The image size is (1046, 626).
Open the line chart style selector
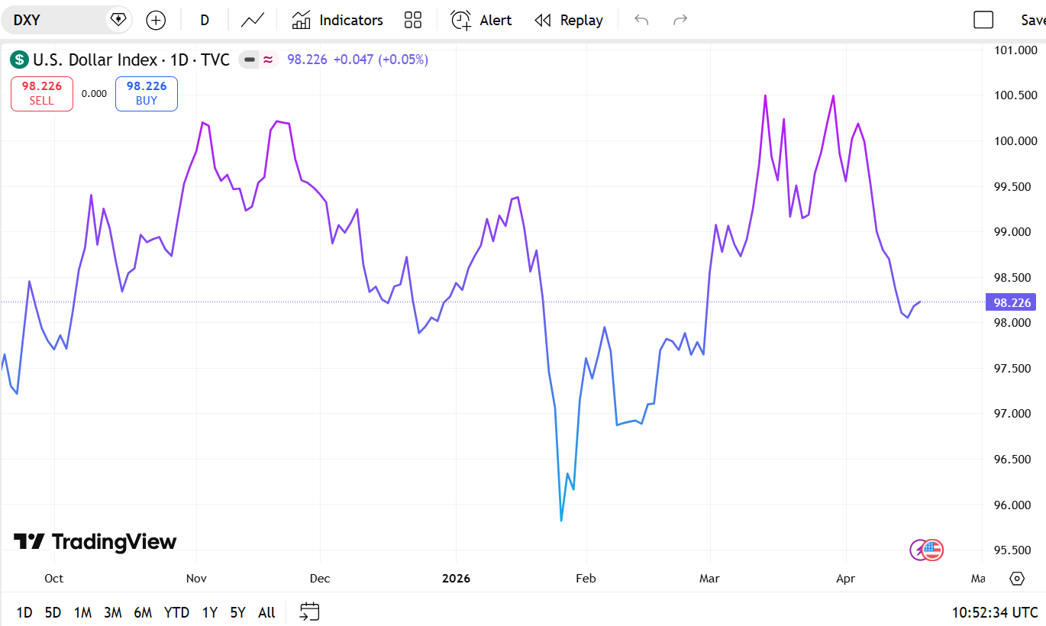click(x=253, y=20)
